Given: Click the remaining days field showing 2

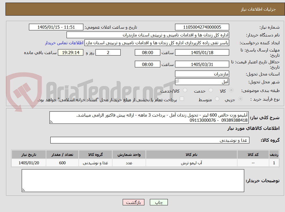Looking at the screenshot, I should tap(108, 53).
